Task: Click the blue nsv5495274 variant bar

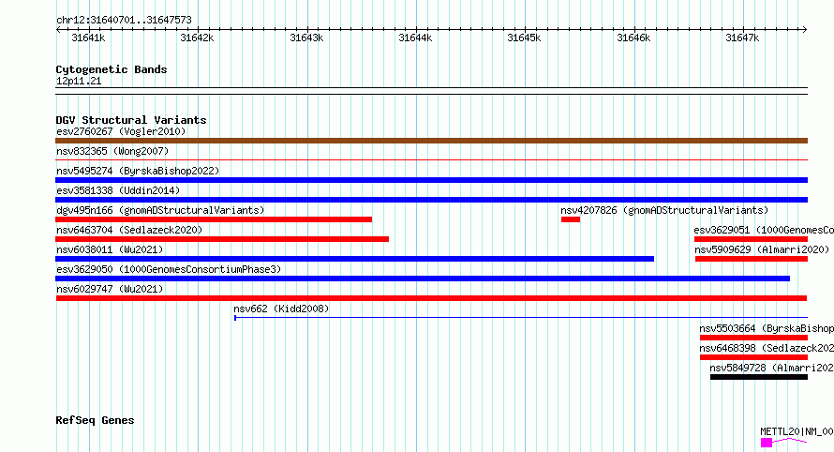Action: click(431, 180)
